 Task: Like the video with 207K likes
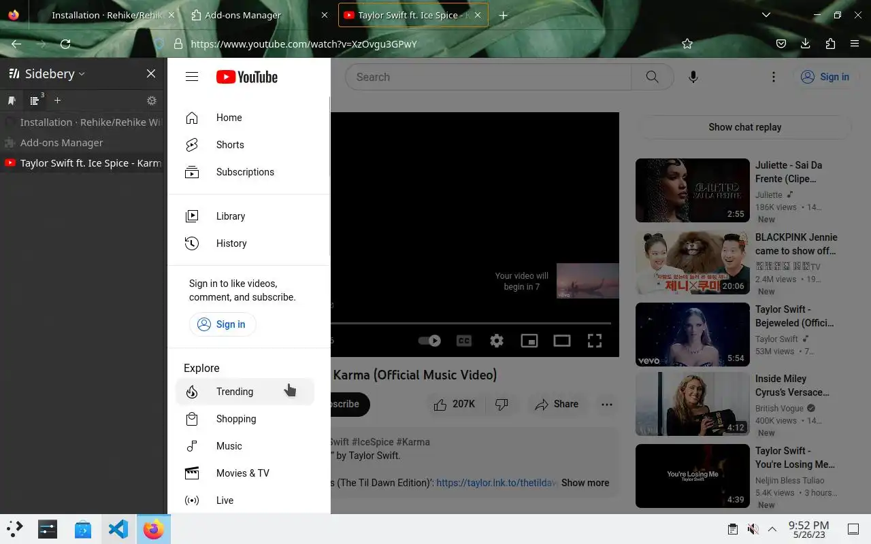coord(455,404)
